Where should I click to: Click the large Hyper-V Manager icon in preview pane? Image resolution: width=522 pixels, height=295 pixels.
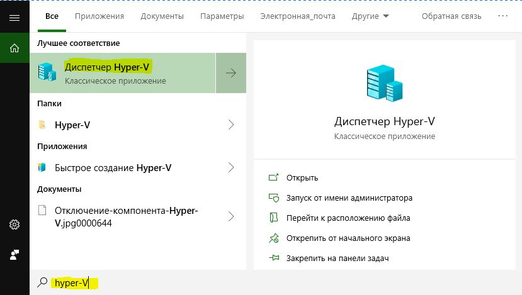click(x=385, y=83)
